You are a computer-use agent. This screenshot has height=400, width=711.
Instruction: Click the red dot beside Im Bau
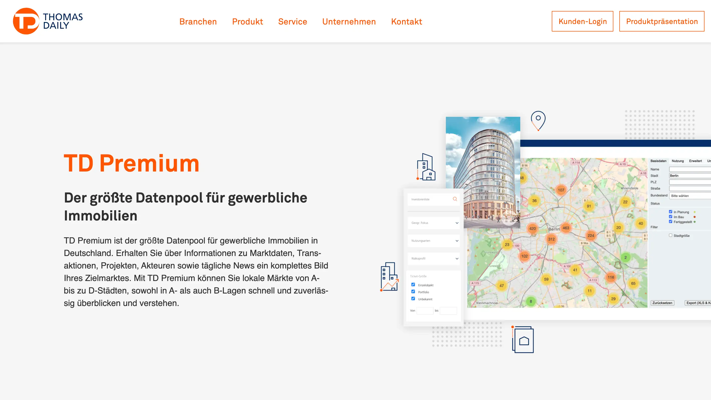click(694, 217)
